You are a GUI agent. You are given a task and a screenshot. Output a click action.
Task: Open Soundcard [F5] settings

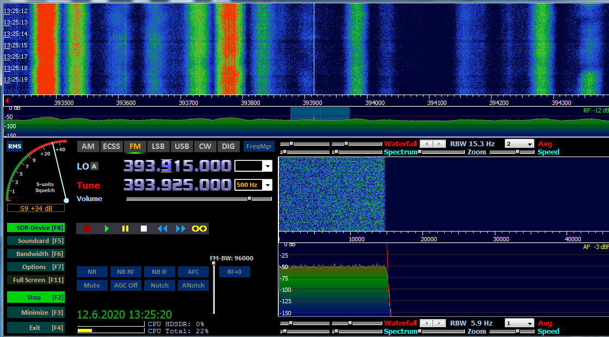[x=36, y=241]
